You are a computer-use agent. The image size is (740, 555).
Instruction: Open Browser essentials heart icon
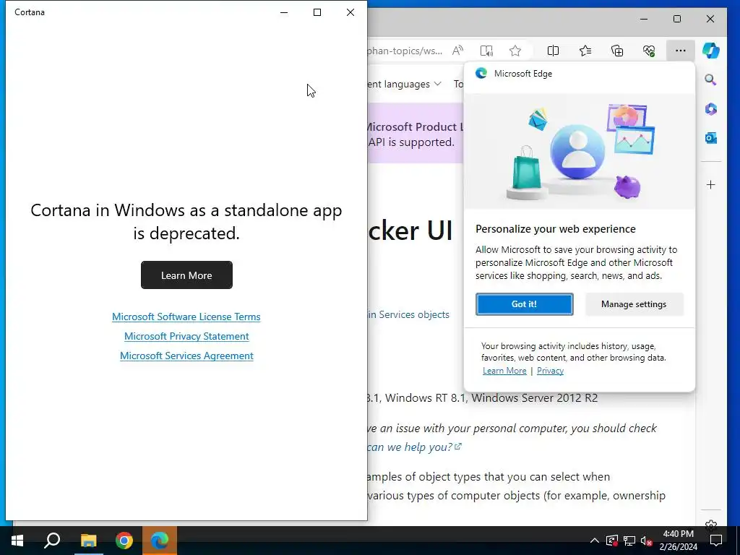[x=649, y=51]
